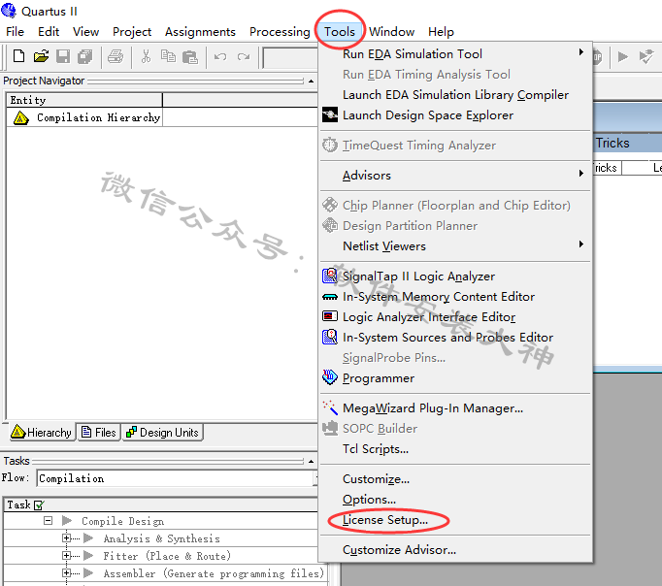Click the Analysis & Synthesis task label
Image resolution: width=662 pixels, height=586 pixels.
pos(162,538)
